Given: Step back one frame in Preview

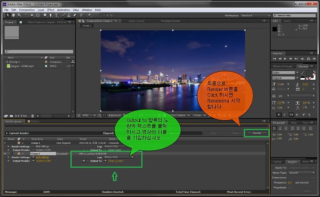Looking at the screenshot, I should pyautogui.click(x=280, y=59).
